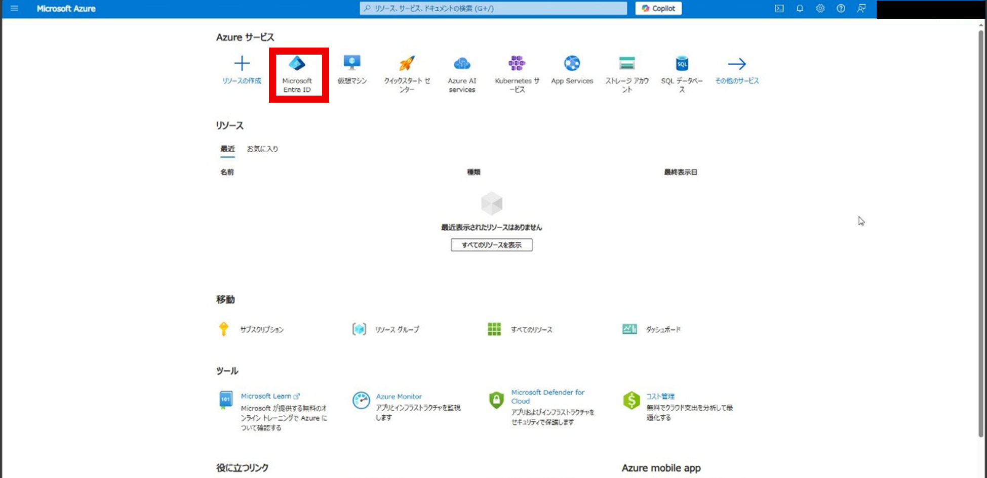Open the Virtual Machines service icon
Viewport: 987px width, 478px height.
tap(352, 63)
